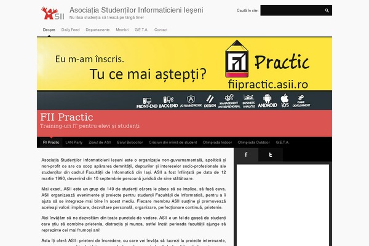The width and height of the screenshot is (369, 246).
Task: Click the Management Antreprenorial icon
Action: 229,101
